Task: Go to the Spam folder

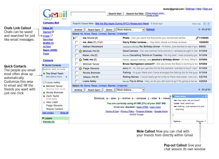Action: 50,50
